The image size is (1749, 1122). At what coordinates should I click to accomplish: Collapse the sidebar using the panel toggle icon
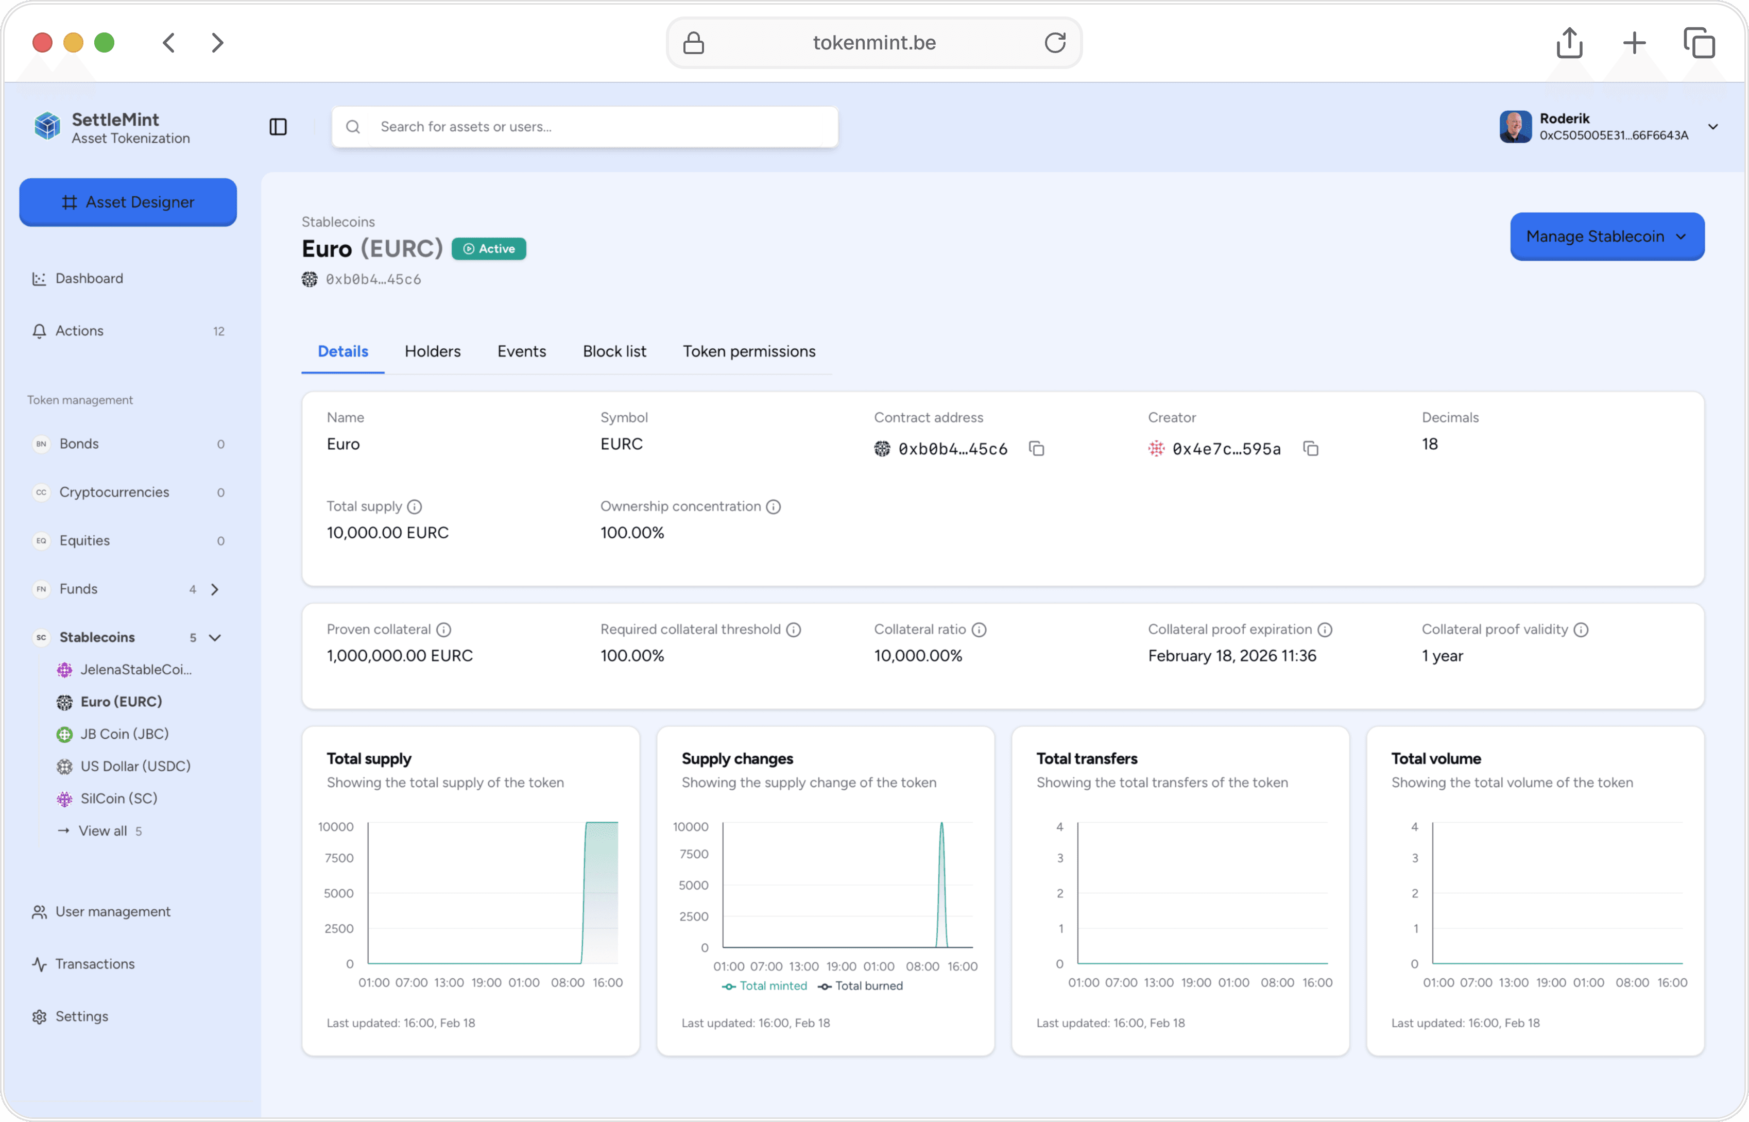click(x=278, y=126)
